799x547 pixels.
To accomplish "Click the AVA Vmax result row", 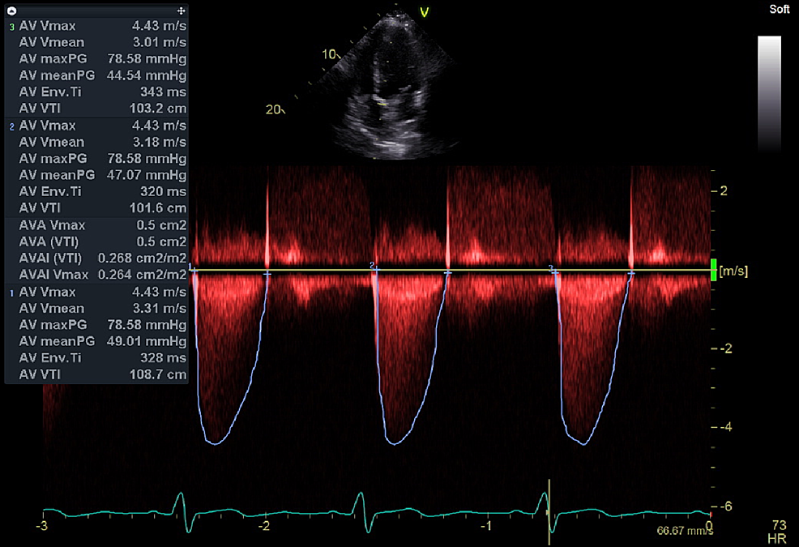I will (97, 225).
